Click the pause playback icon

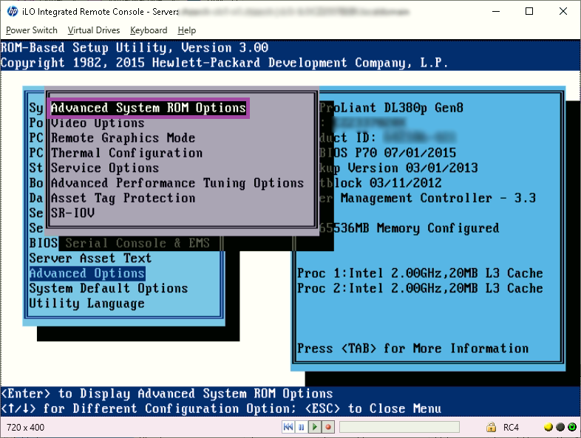click(x=302, y=427)
